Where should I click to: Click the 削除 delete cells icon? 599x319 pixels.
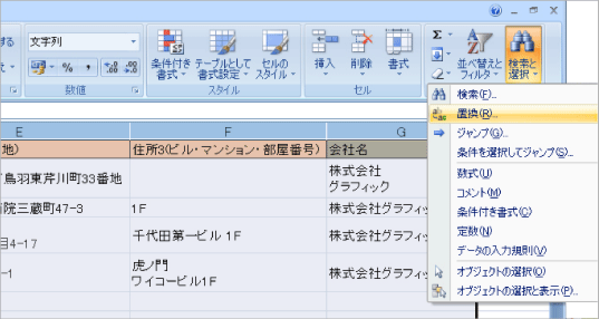tap(361, 42)
